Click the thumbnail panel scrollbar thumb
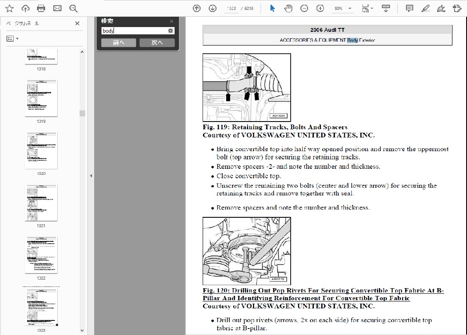 pyautogui.click(x=82, y=113)
